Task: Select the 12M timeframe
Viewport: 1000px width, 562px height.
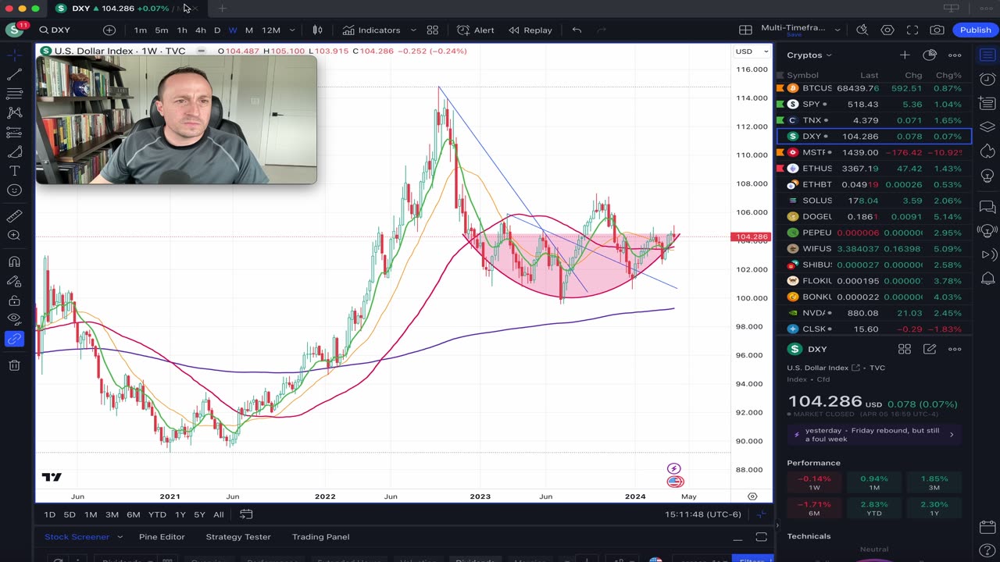Action: coord(271,30)
